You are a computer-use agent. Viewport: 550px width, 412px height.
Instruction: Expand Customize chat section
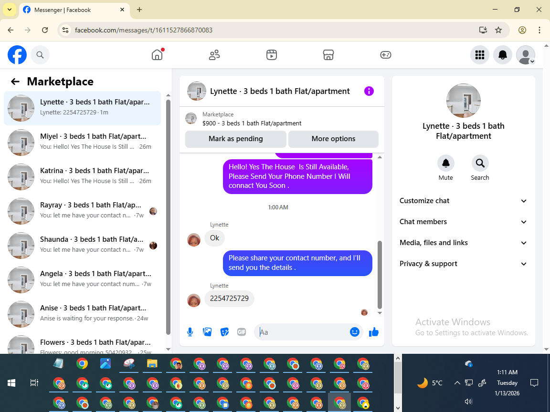[x=464, y=201]
